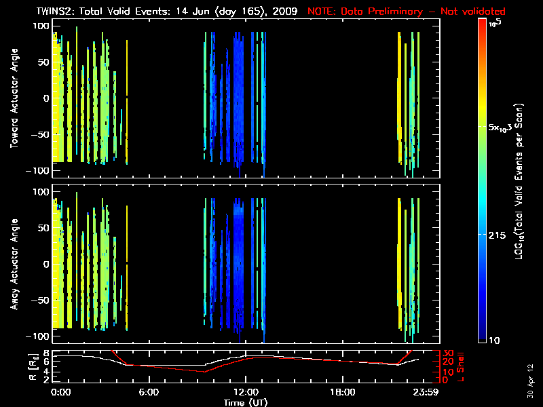Click the 12:00 time tick label
The height and width of the screenshot is (407, 543).
pyautogui.click(x=246, y=392)
